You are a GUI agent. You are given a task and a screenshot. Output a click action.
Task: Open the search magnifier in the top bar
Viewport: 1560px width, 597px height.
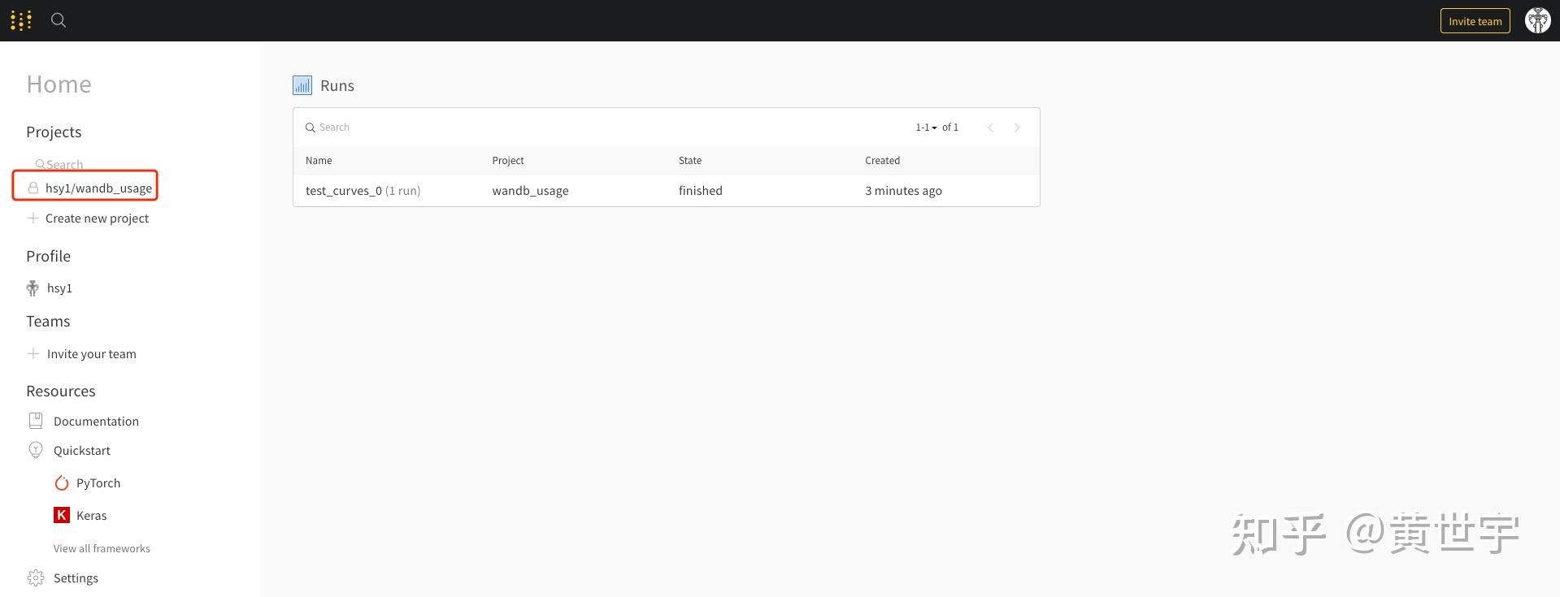click(x=59, y=20)
